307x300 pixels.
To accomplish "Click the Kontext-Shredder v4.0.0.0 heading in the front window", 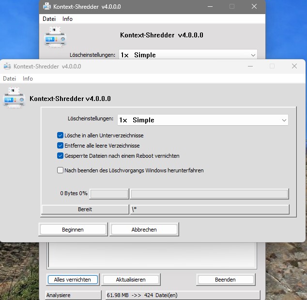I will pos(70,99).
